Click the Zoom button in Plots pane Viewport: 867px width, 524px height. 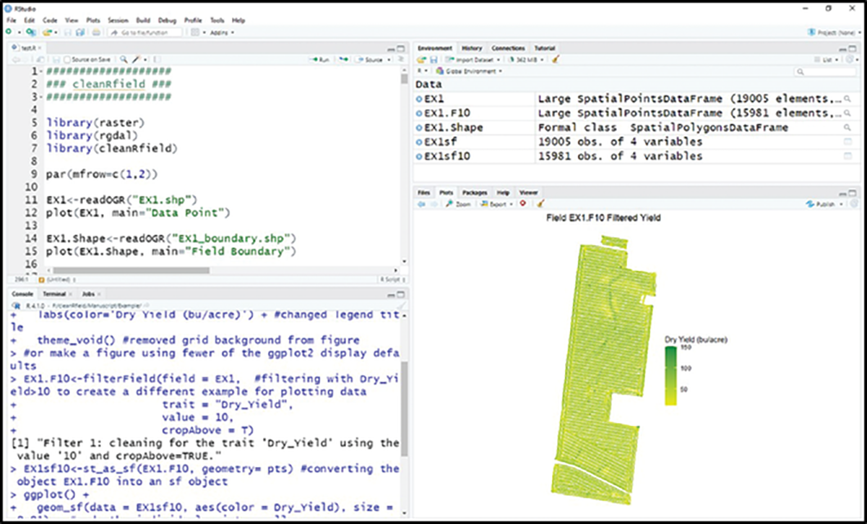(458, 204)
